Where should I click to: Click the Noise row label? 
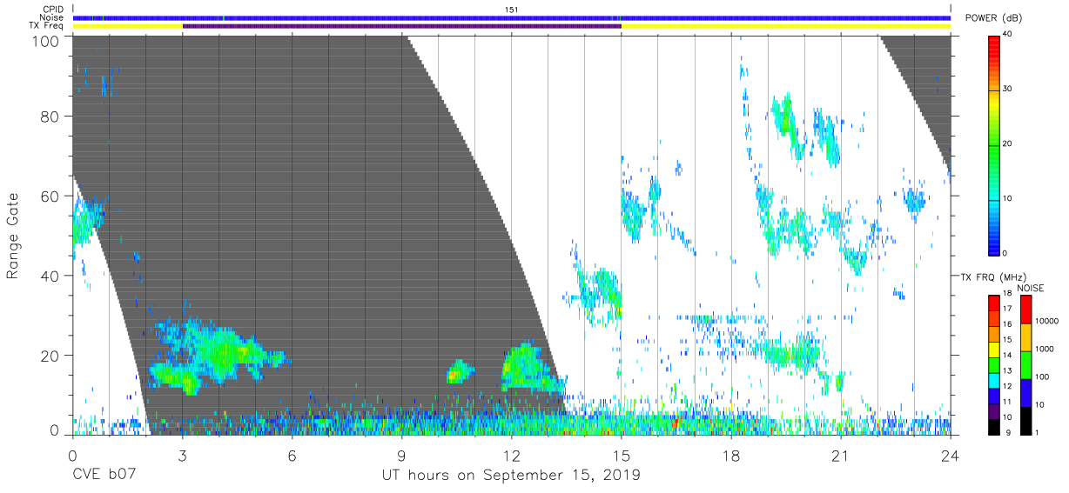[x=52, y=17]
